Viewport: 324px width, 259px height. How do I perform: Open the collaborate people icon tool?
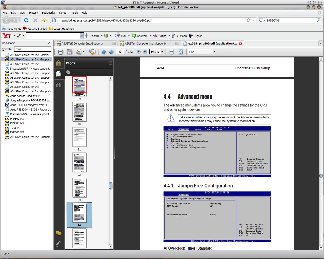click(x=78, y=52)
